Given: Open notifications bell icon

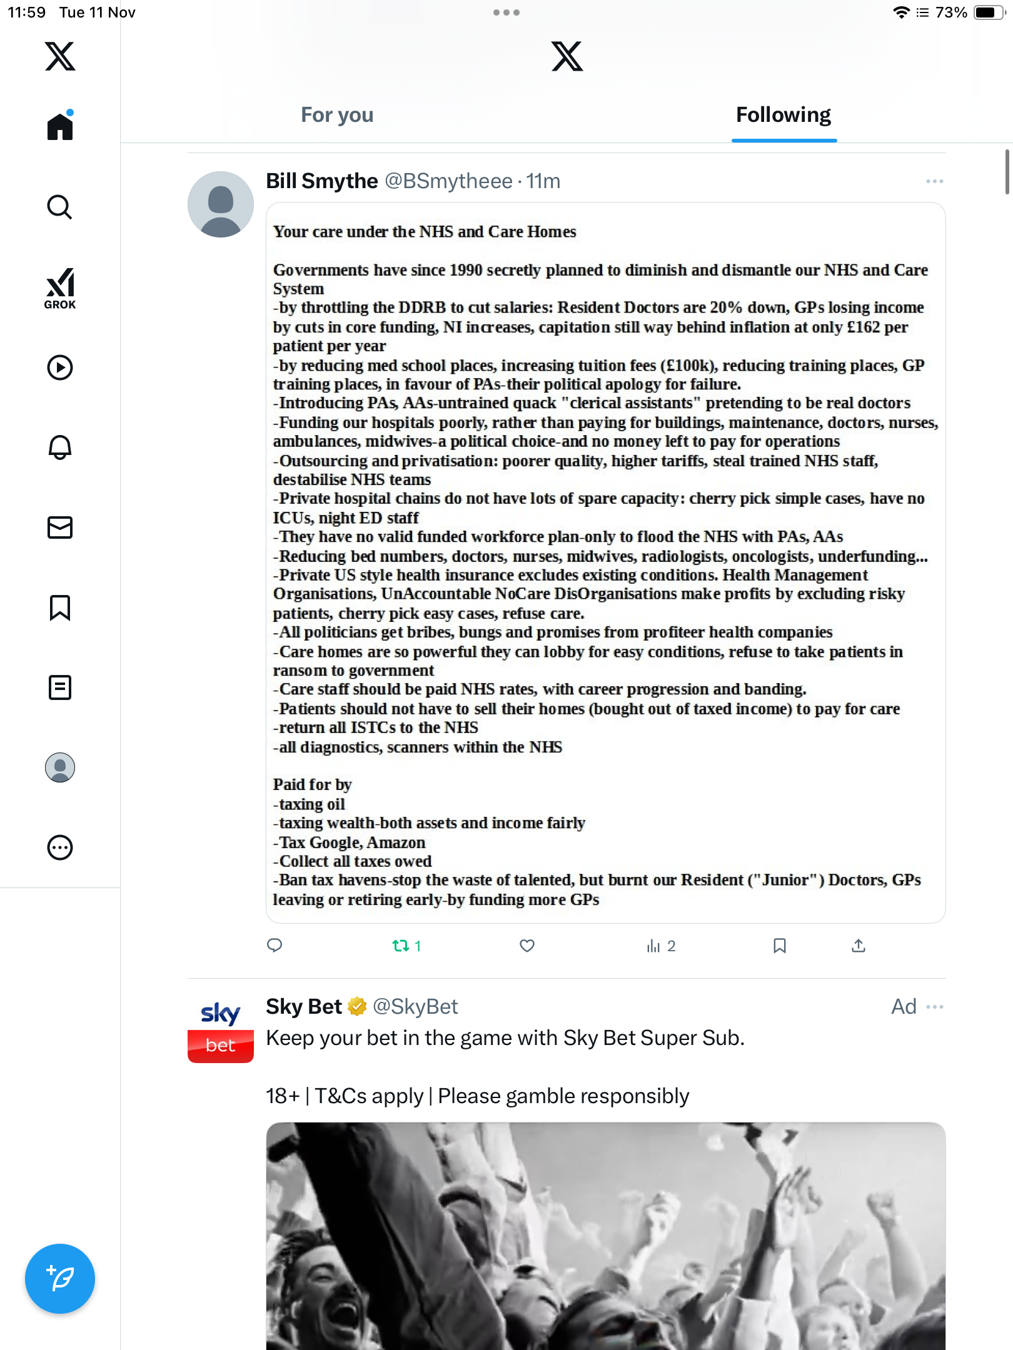Looking at the screenshot, I should click(60, 447).
